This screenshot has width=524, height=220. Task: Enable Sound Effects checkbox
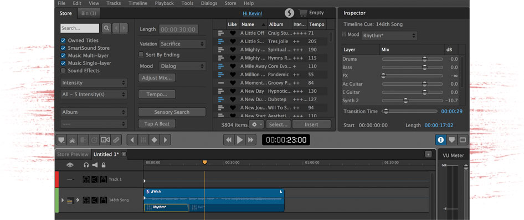[63, 71]
